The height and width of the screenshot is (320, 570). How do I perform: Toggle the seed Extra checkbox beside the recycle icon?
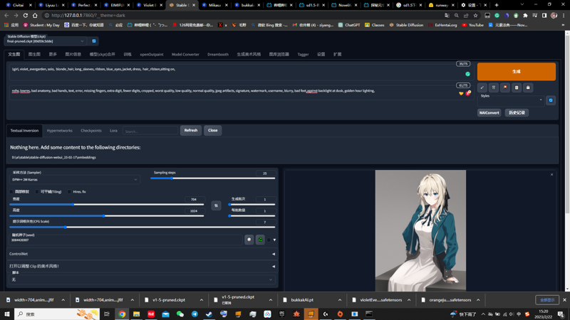tap(269, 240)
